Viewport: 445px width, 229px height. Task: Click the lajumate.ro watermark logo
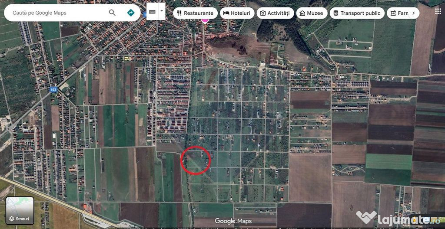(398, 219)
